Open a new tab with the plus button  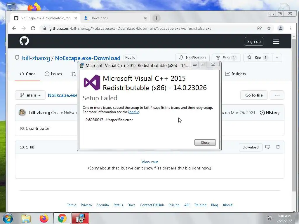(x=157, y=18)
